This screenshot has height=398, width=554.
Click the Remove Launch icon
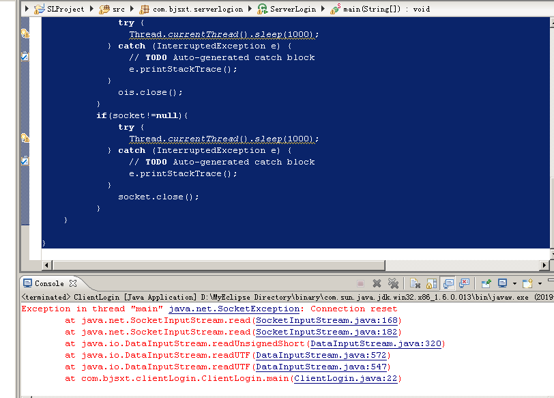pos(377,283)
